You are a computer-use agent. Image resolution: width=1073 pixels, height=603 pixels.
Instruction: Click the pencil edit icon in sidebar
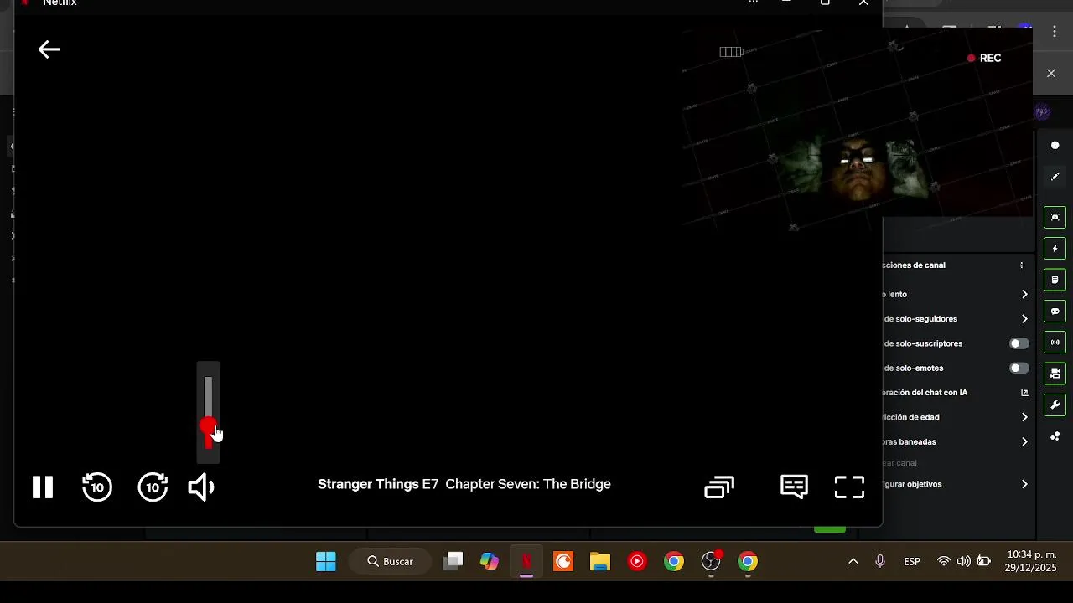1055,177
